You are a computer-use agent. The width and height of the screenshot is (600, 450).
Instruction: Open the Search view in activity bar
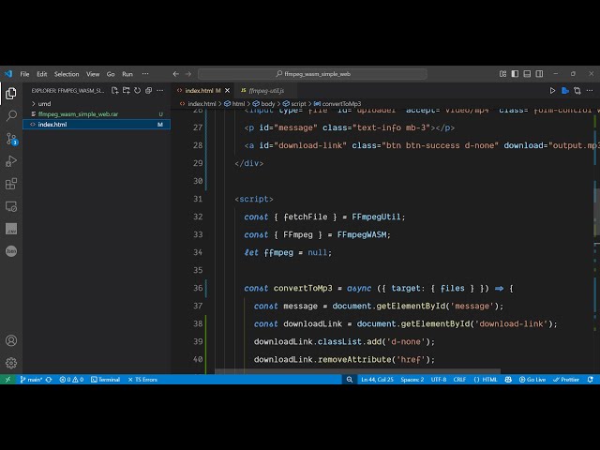pos(11,115)
